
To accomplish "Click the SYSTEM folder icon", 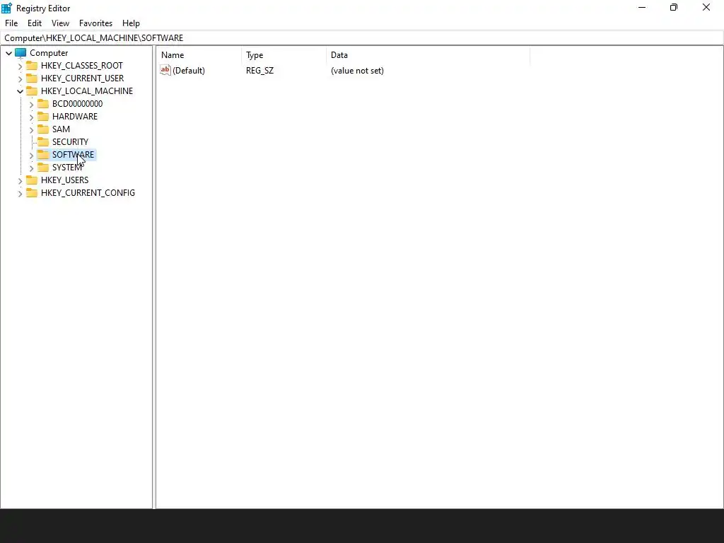I will point(43,167).
